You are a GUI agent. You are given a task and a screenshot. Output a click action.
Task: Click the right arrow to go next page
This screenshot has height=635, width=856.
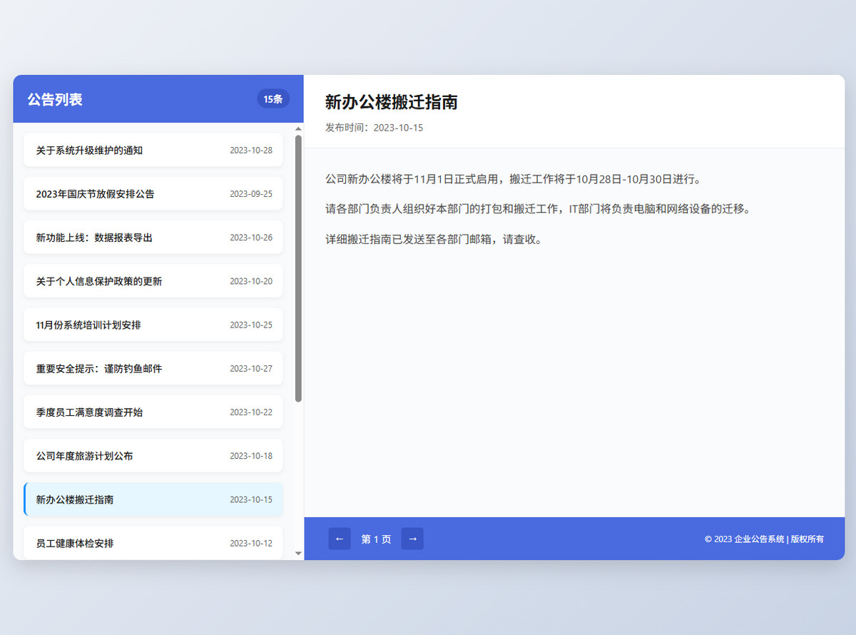(x=412, y=539)
